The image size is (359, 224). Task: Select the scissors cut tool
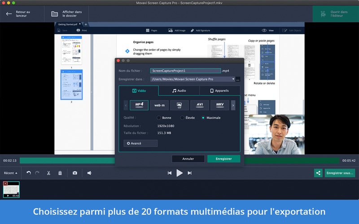coord(48,173)
